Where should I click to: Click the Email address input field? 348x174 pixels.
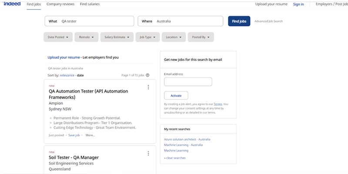pyautogui.click(x=188, y=82)
